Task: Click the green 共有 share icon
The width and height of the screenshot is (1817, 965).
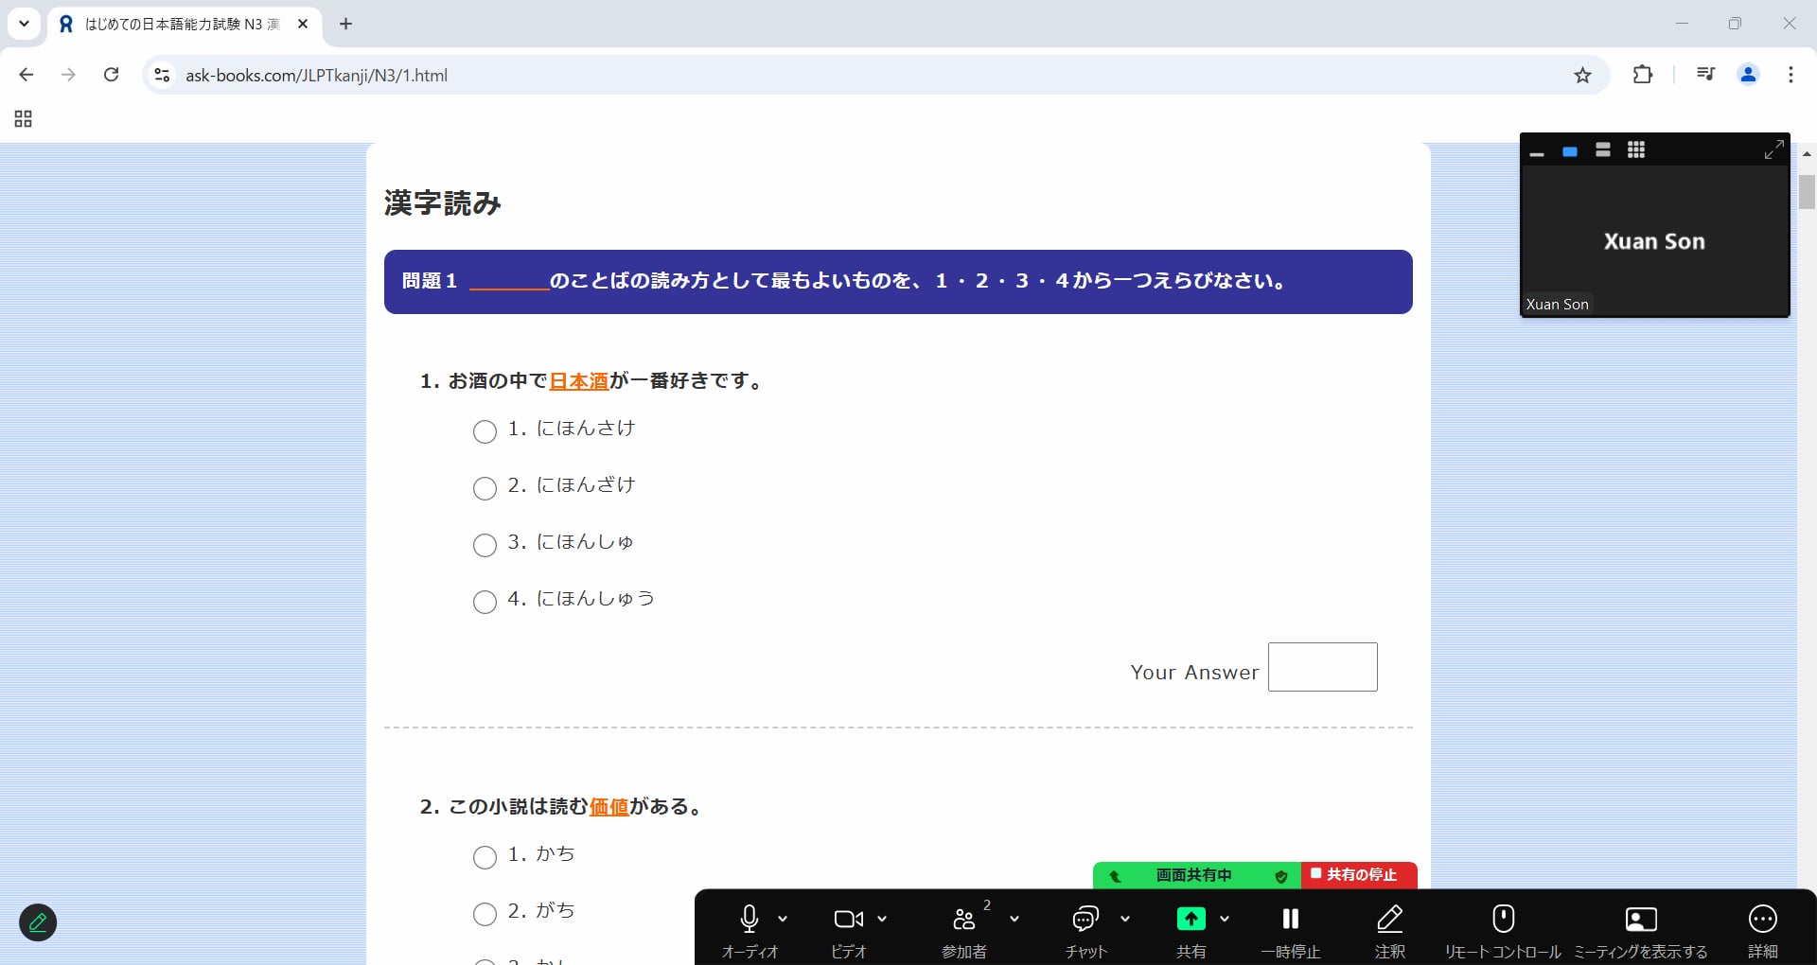Action: click(x=1191, y=919)
